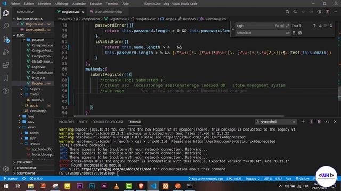Viewport: 341px width, 191px height.
Task: Collapse the views folder
Action: [x=31, y=127]
